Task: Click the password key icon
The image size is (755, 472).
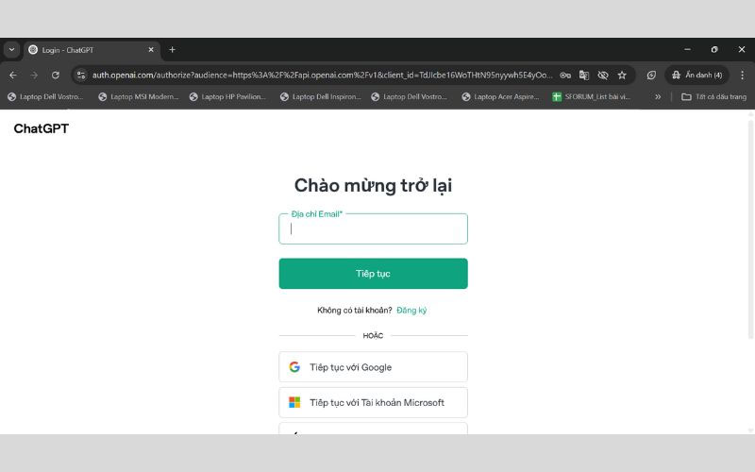Action: tap(565, 76)
